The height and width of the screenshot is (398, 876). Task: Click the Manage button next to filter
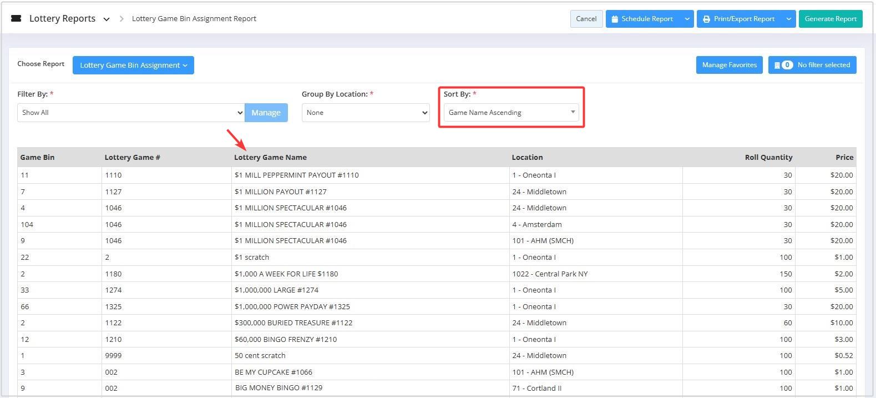tap(266, 113)
